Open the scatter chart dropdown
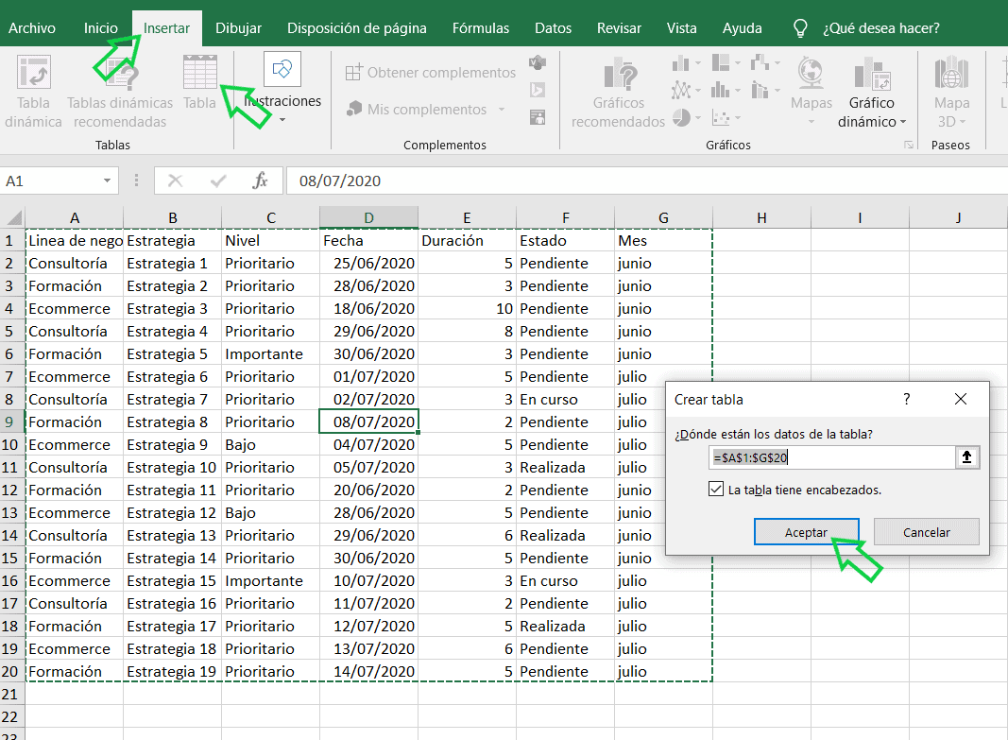1008x740 pixels. pos(738,117)
